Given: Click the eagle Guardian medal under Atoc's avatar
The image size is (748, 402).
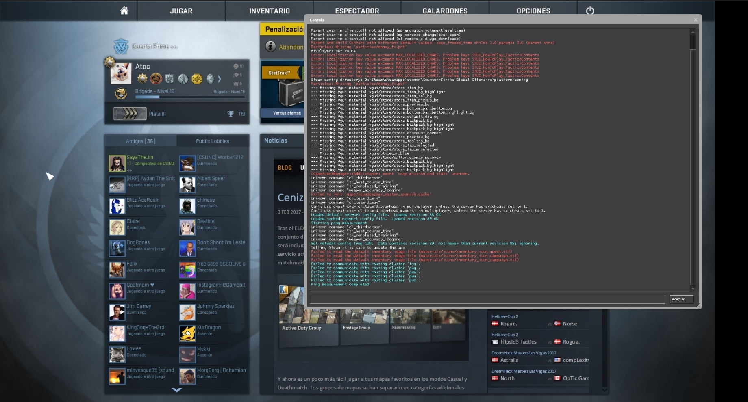Looking at the screenshot, I should (121, 94).
